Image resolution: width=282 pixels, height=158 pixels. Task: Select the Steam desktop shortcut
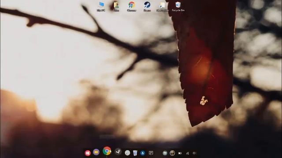click(147, 7)
